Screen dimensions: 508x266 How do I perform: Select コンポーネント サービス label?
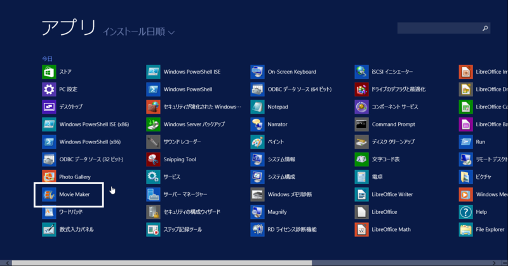395,107
